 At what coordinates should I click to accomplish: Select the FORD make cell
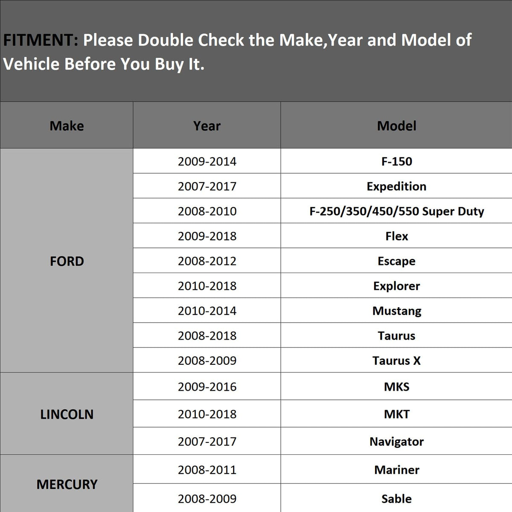[67, 261]
